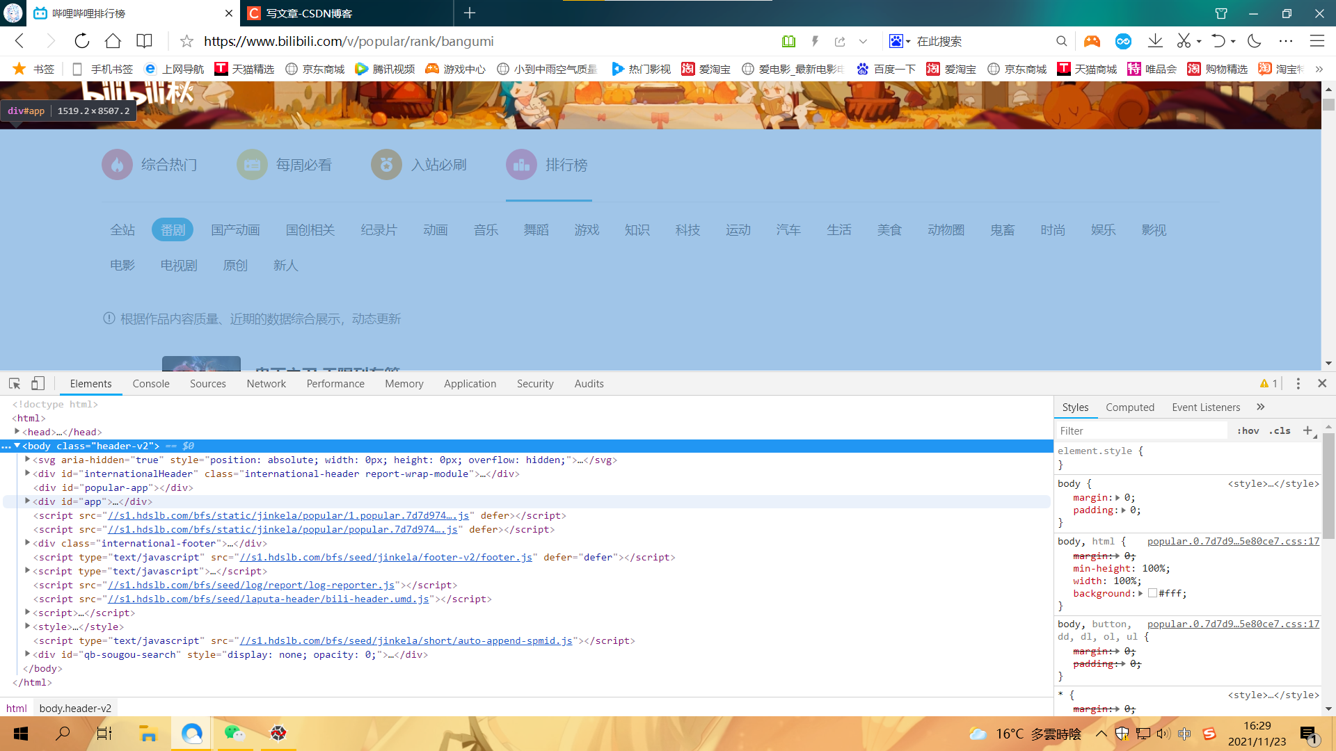Screen dimensions: 1336x751
Task: Show more Styles sidebar tabs via the chevron
Action: (x=1260, y=407)
